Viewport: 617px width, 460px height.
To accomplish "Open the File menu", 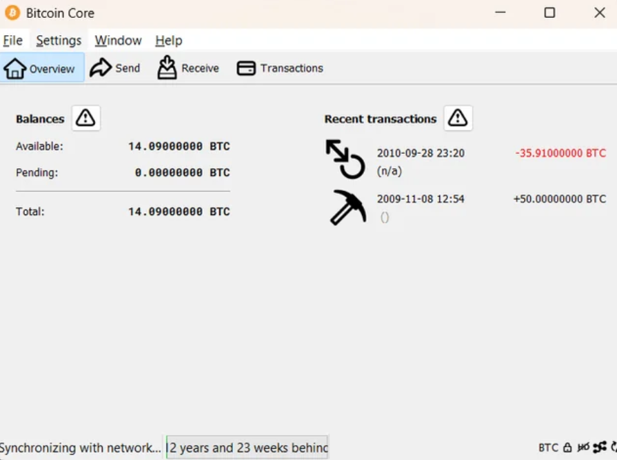I will (x=13, y=41).
